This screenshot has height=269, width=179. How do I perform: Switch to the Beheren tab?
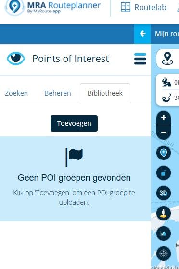(58, 93)
